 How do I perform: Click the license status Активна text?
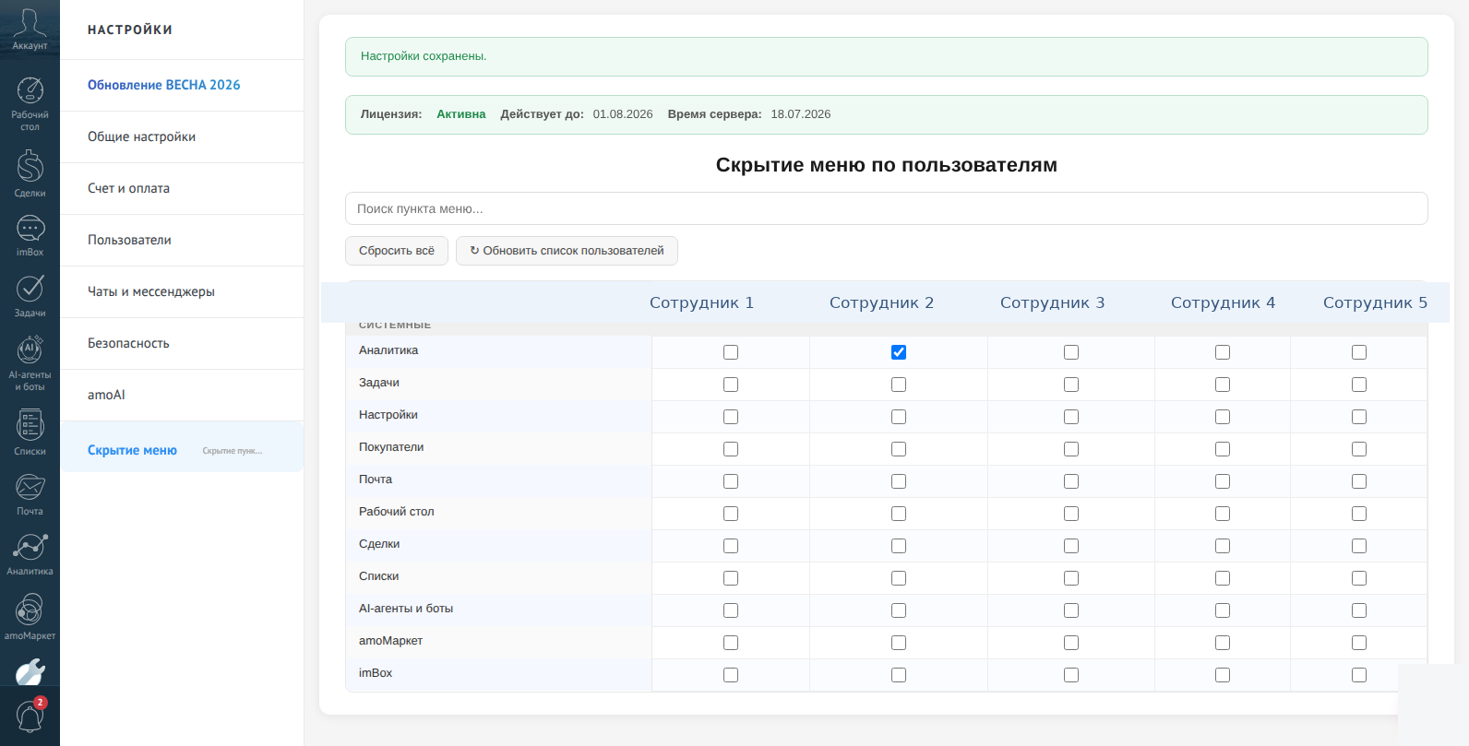[460, 114]
